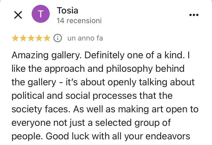The height and width of the screenshot is (145, 212).
Task: Click the third rating star
Action: click(x=31, y=38)
